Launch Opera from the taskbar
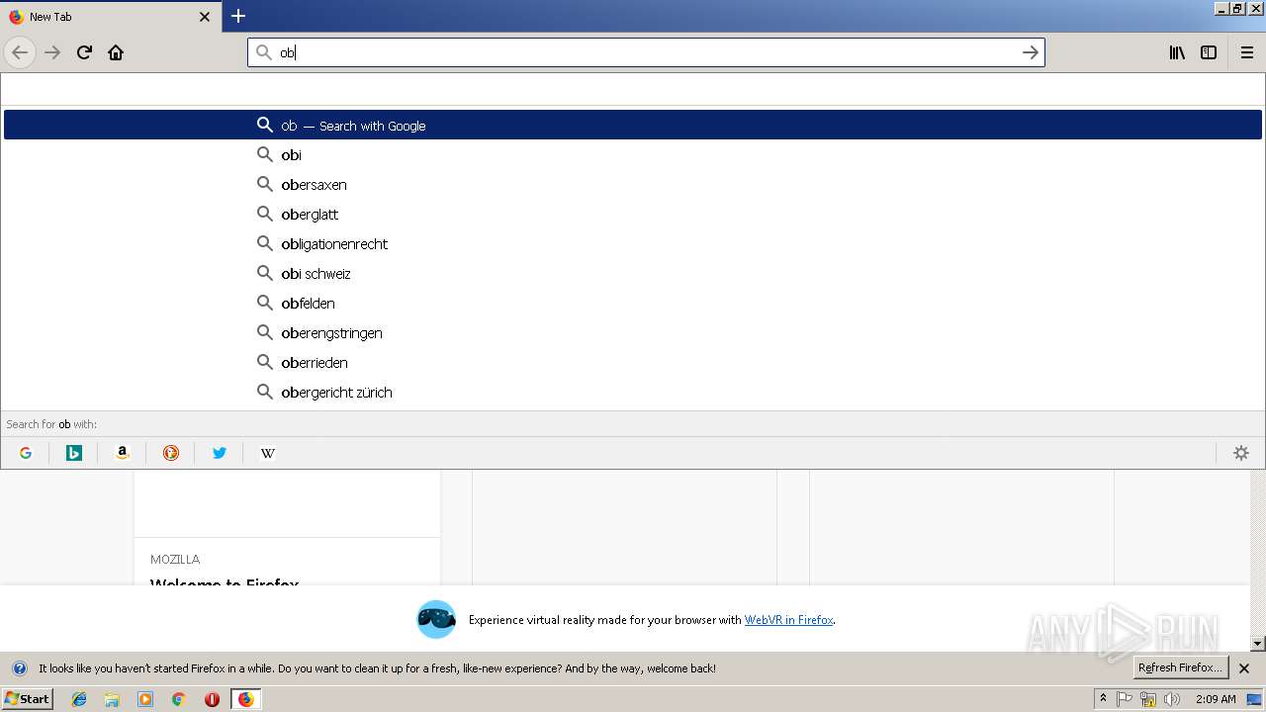1266x712 pixels. tap(212, 699)
